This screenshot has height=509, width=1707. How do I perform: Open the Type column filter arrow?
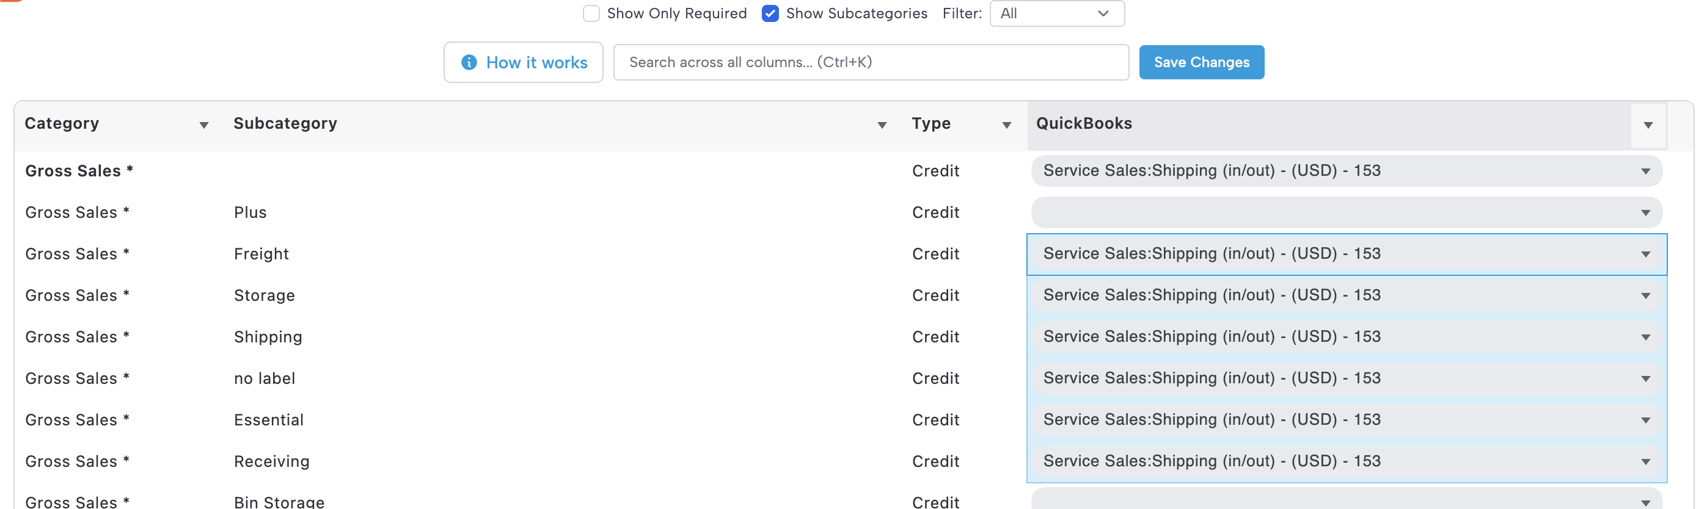click(x=1006, y=125)
